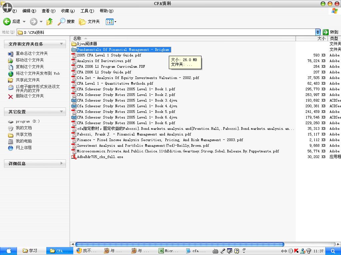Click the address field showing D:\CFA资料
Image resolution: width=341 pixels, height=255 pixels.
[x=166, y=32]
